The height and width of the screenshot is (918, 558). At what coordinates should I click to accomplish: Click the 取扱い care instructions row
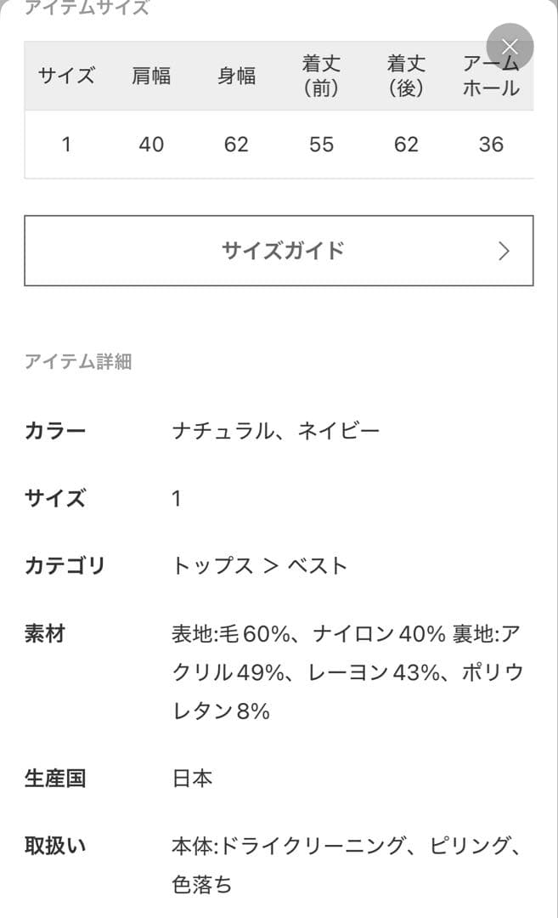pyautogui.click(x=54, y=846)
